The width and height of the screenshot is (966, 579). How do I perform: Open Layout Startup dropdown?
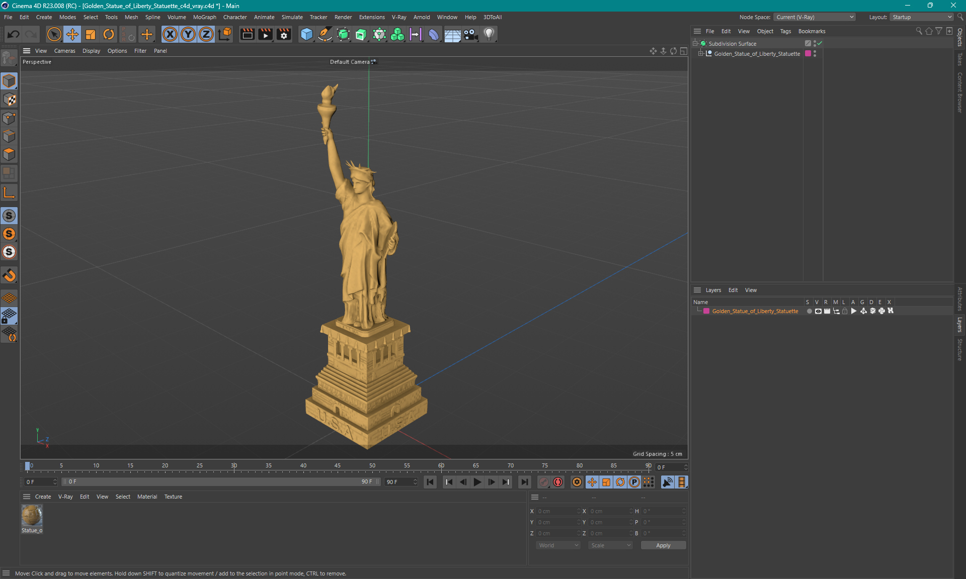click(922, 17)
